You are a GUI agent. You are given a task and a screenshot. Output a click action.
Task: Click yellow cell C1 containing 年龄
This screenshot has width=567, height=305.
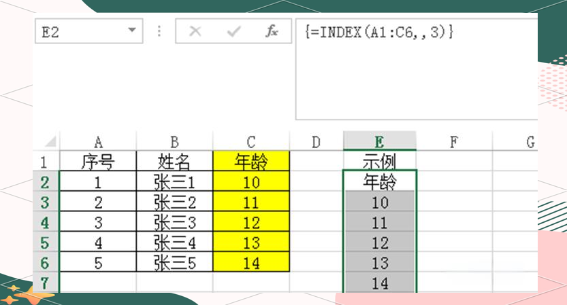tap(251, 161)
